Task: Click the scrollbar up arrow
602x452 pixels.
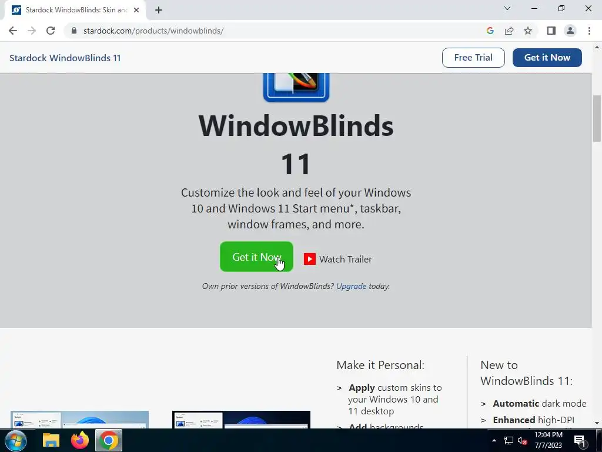Action: click(x=597, y=47)
